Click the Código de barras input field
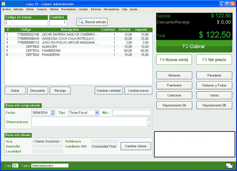Screen dimensions: 237x171 click(x=26, y=23)
